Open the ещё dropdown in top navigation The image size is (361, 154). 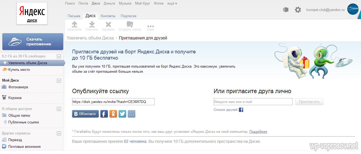[172, 3]
